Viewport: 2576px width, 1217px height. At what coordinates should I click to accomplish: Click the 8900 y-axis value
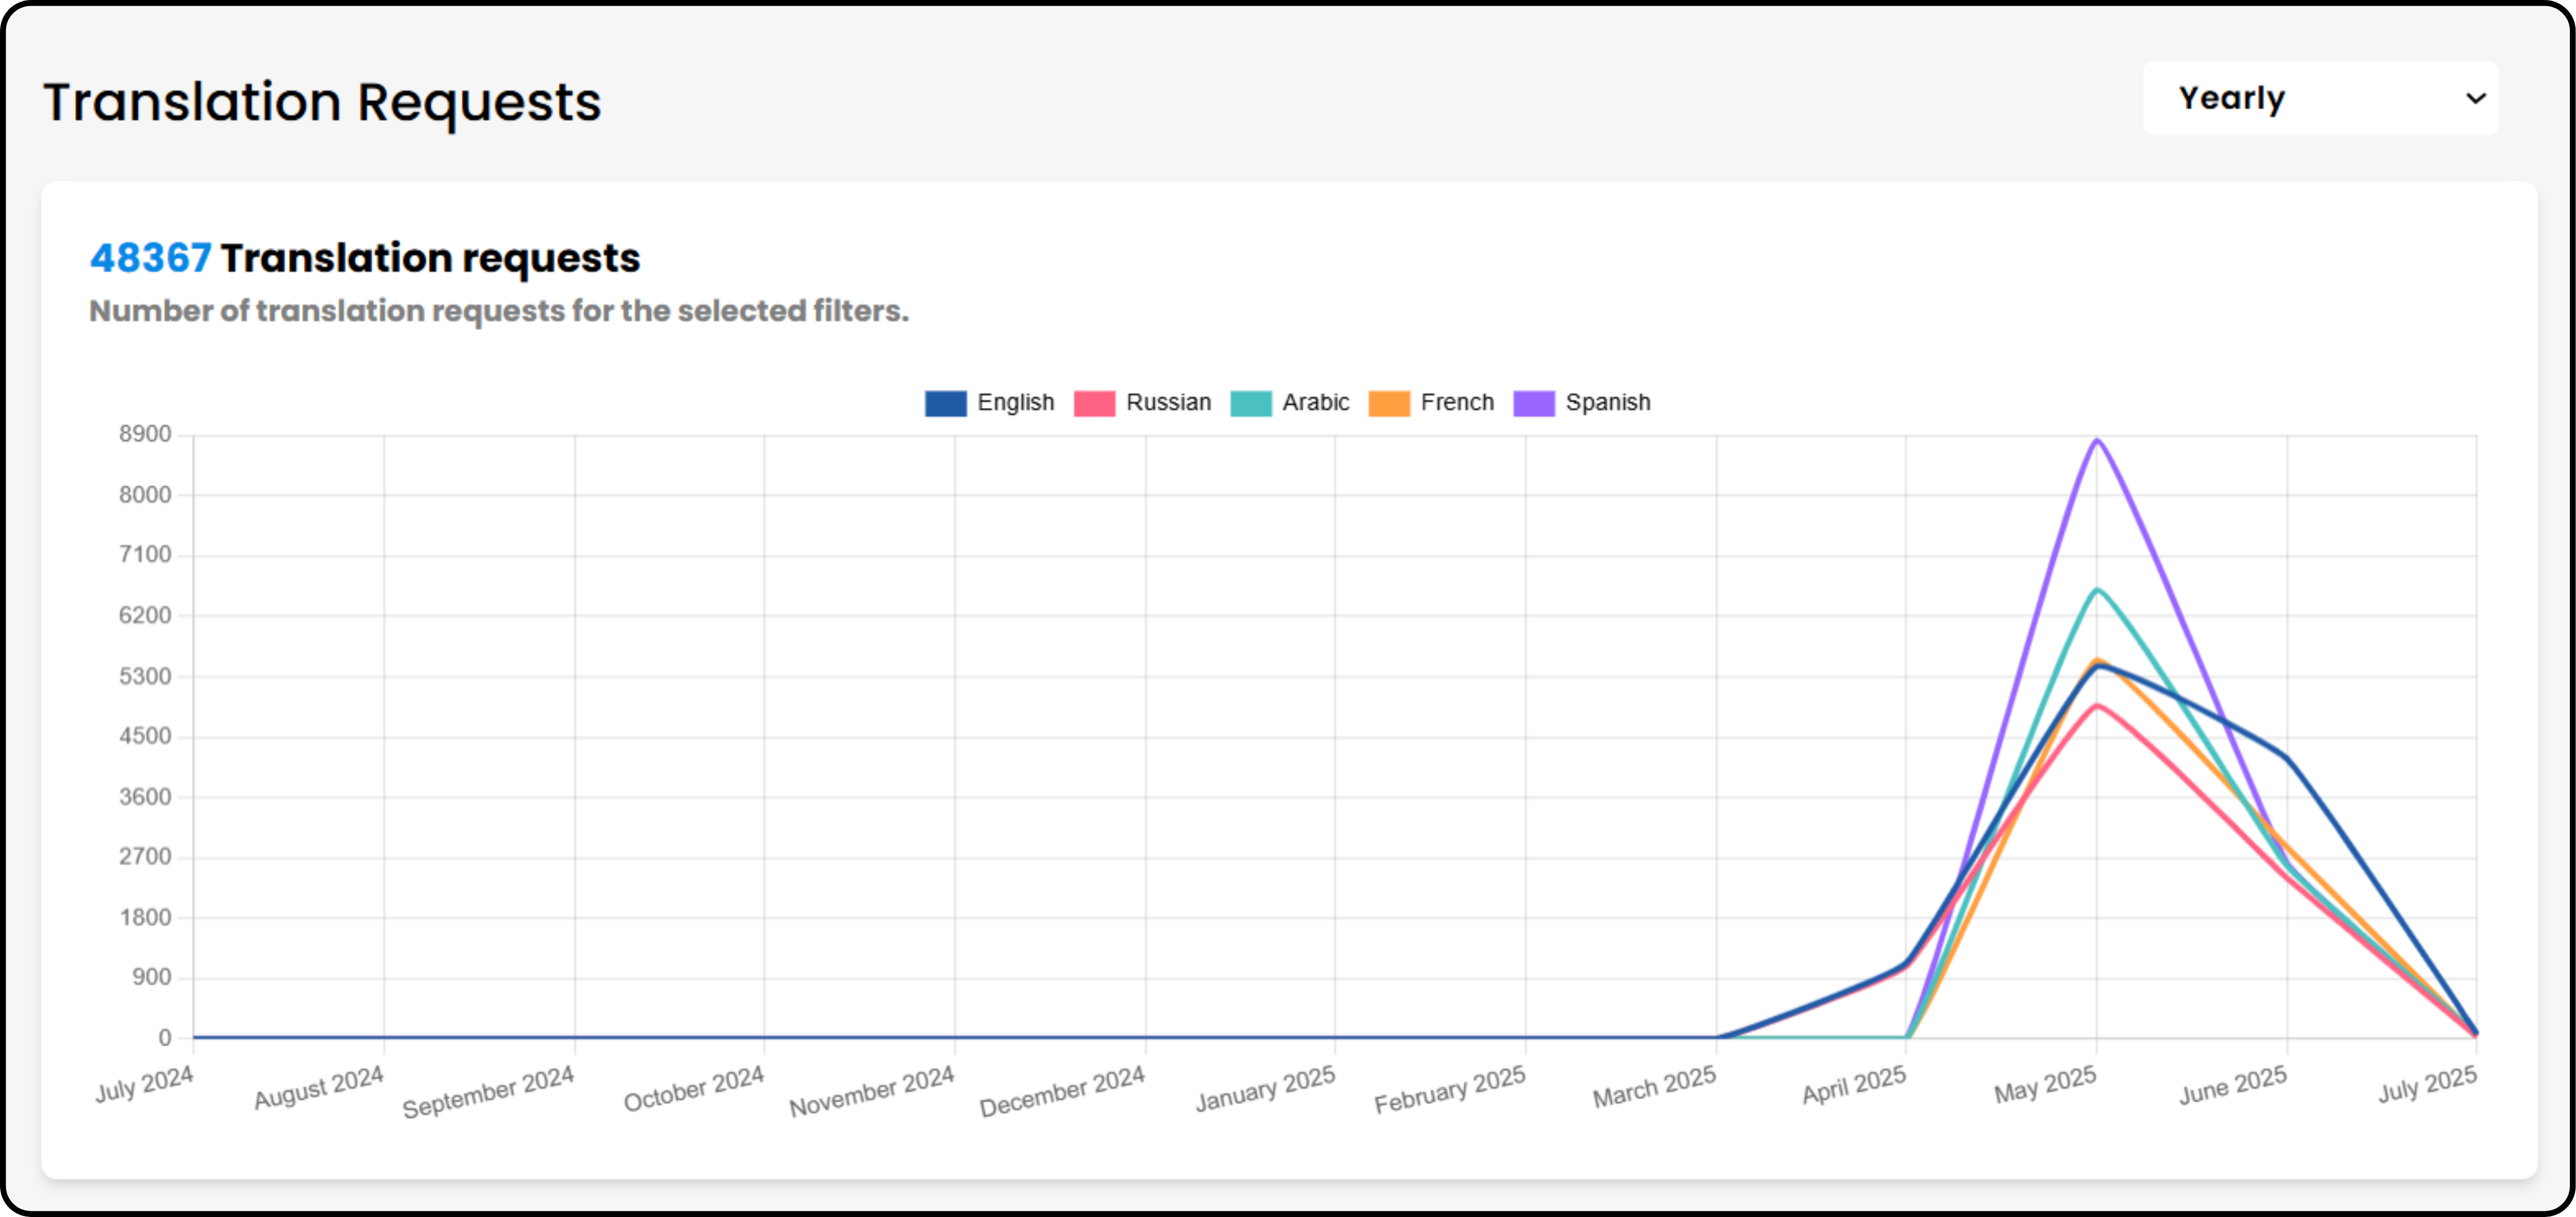(x=145, y=434)
